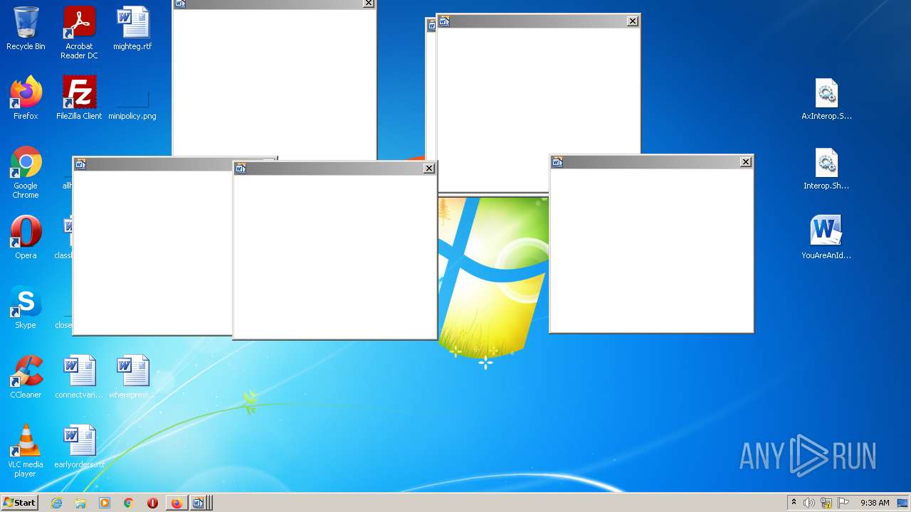Screen dimensions: 911x512
Task: Open the Skype desktop shortcut
Action: click(x=26, y=307)
